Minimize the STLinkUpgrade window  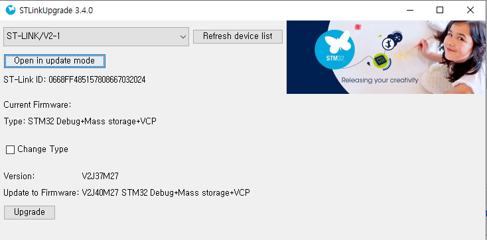(409, 10)
